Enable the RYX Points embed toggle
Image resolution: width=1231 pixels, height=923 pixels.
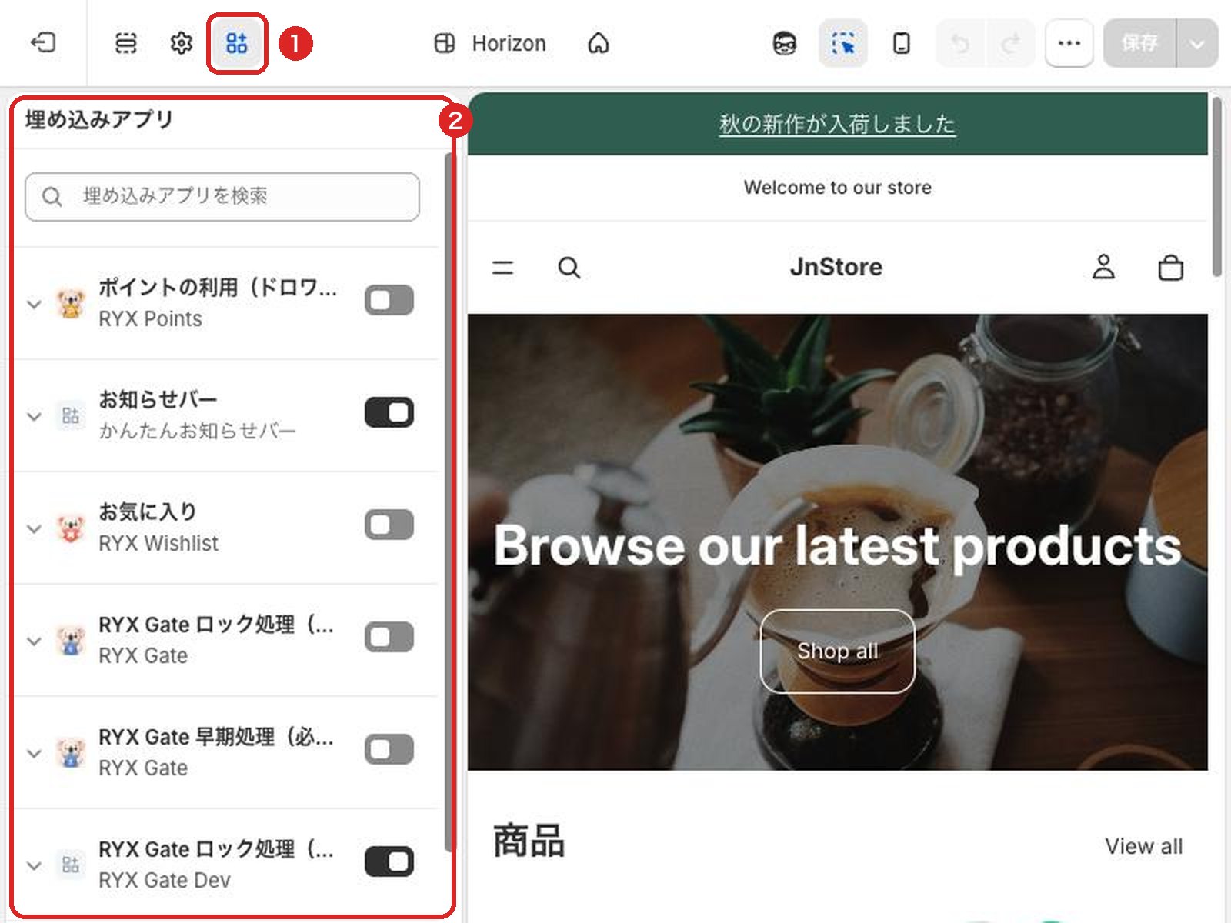(389, 300)
